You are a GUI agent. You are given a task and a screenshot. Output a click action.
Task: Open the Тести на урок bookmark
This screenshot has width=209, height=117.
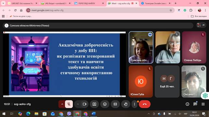[x=21, y=16]
